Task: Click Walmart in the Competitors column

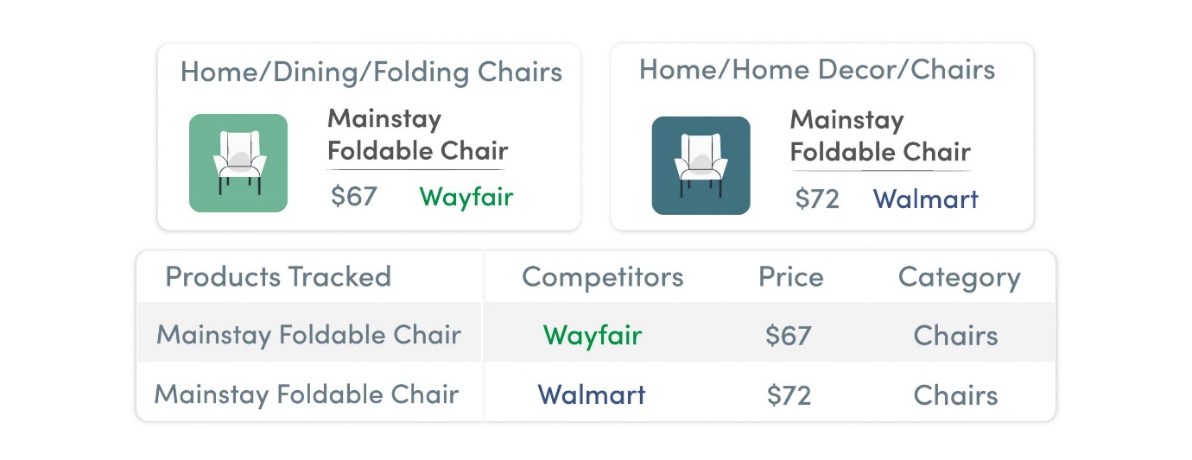Action: (x=592, y=395)
